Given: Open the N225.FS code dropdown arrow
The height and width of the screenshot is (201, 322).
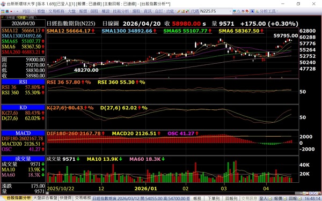Looking at the screenshot, I should tap(230, 11).
